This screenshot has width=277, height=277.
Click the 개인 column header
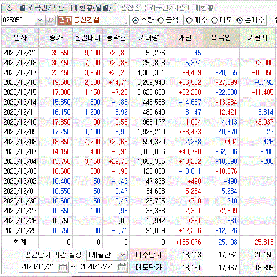(185, 37)
